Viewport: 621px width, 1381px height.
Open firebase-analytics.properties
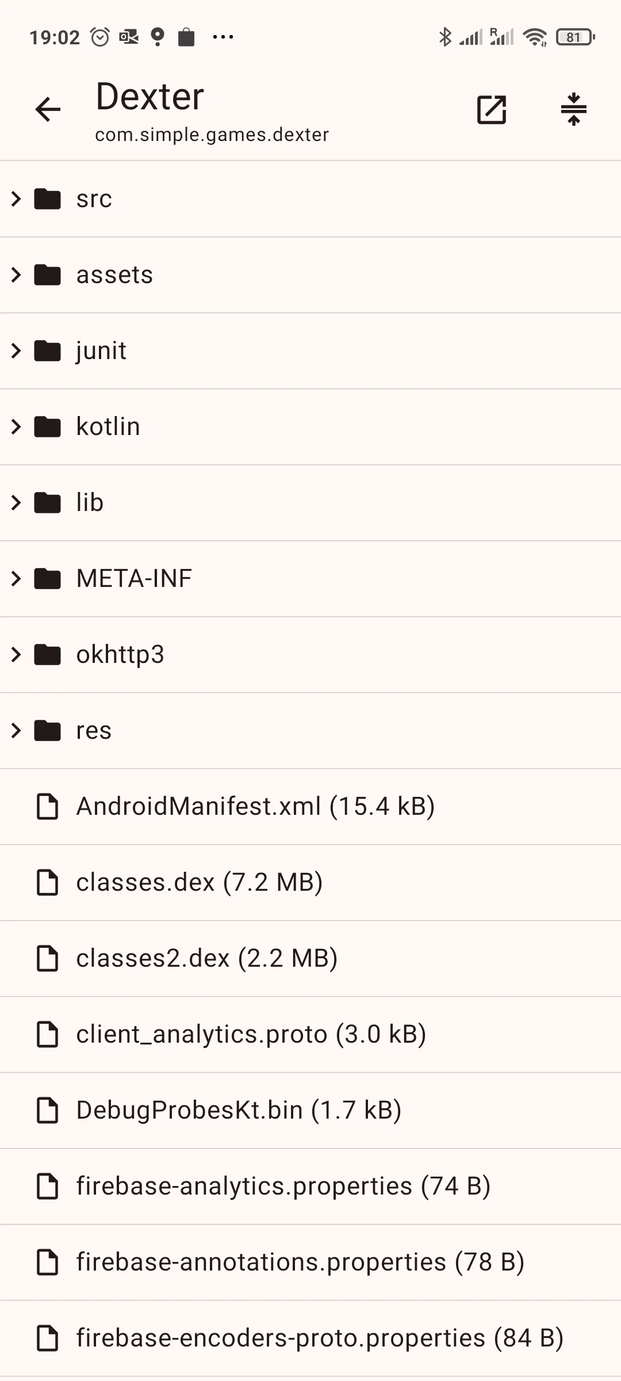tap(284, 1186)
